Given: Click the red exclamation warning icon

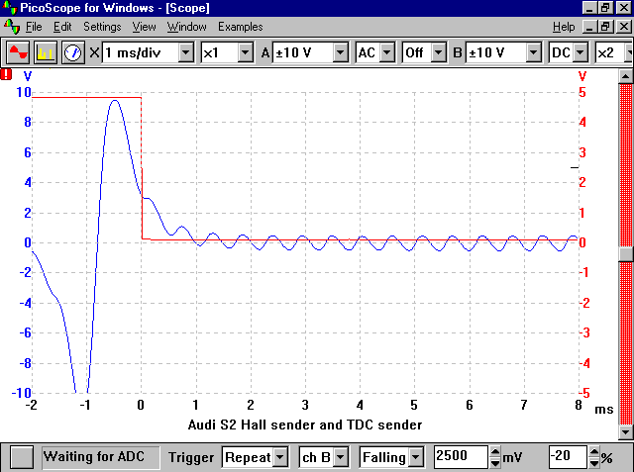Looking at the screenshot, I should [x=8, y=73].
